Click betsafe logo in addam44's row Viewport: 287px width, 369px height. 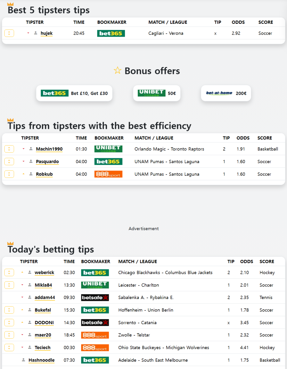pos(95,298)
